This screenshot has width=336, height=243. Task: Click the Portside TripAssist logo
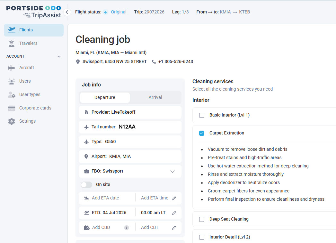click(34, 12)
